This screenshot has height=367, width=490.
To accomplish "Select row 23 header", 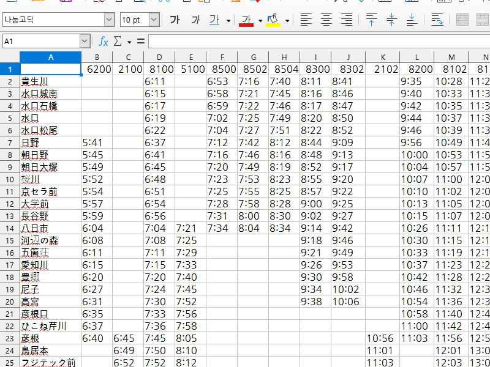I will point(10,339).
